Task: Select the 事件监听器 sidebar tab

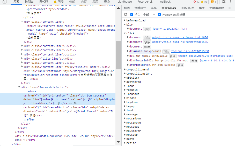Action: 168,8
